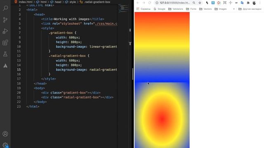The width and height of the screenshot is (264, 148).
Task: Click the Google Translate extension icon
Action: 242,3
